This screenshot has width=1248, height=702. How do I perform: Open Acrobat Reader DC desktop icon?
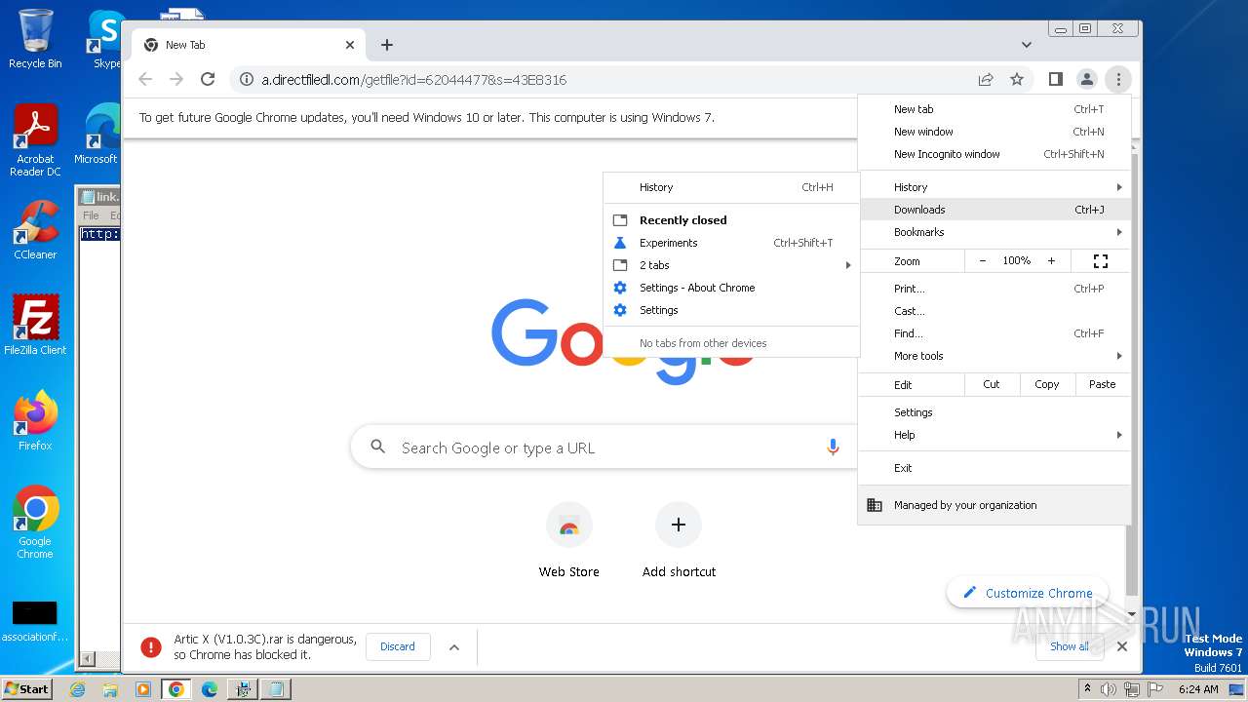[35, 141]
